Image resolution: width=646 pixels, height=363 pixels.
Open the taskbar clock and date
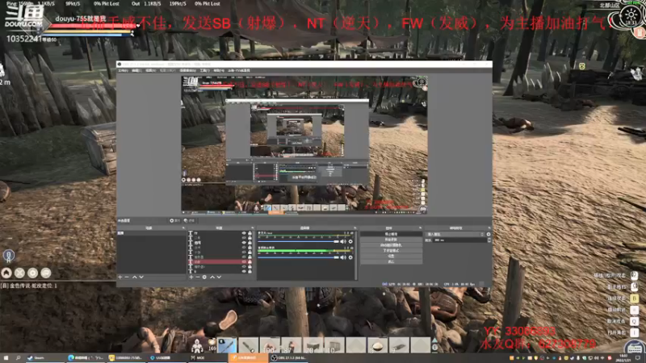(x=623, y=358)
